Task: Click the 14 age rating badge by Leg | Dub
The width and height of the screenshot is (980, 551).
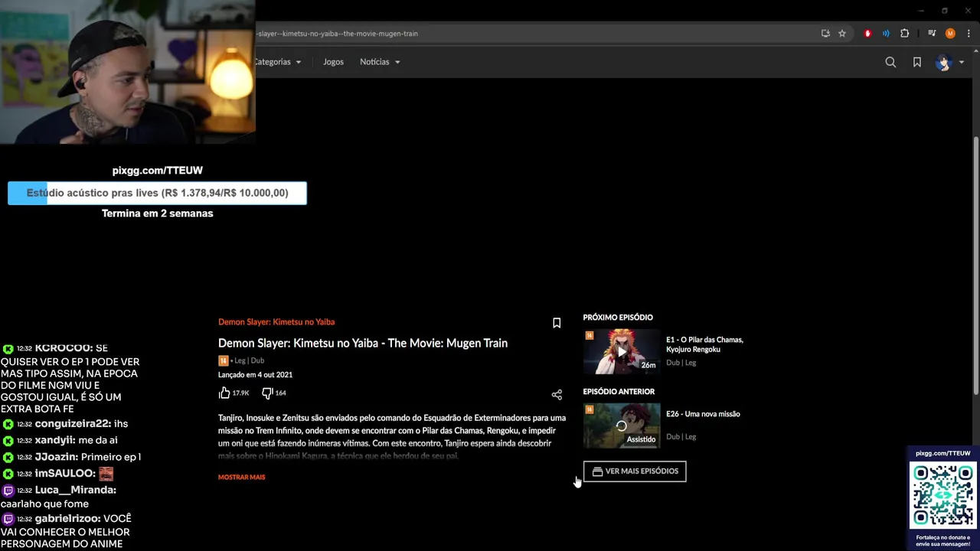Action: (223, 360)
